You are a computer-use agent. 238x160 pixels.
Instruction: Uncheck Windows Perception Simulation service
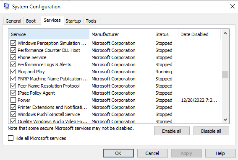[13, 43]
